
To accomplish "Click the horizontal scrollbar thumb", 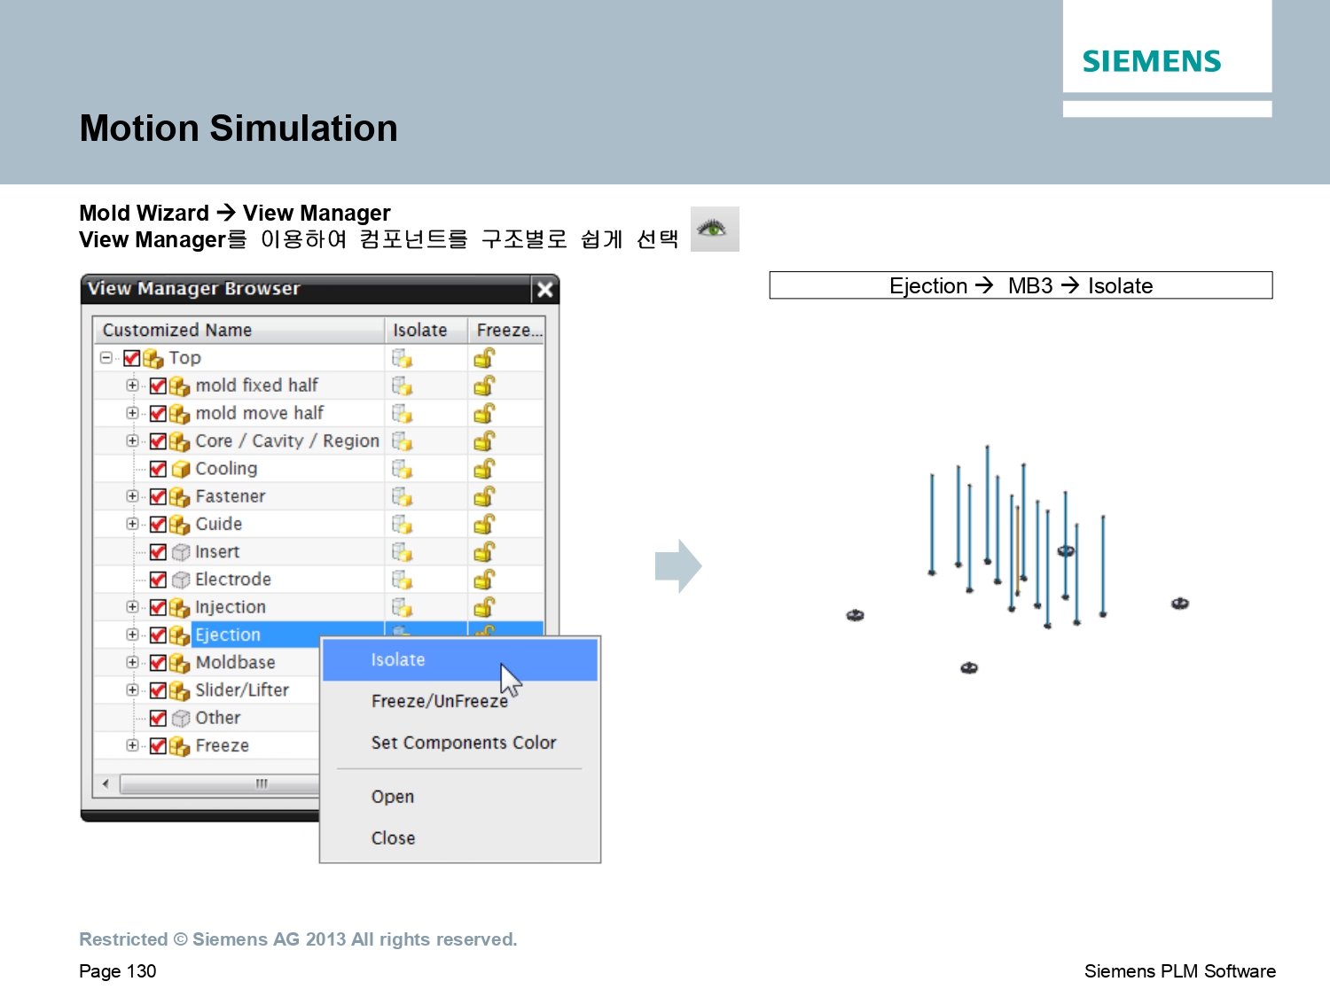I will [222, 783].
